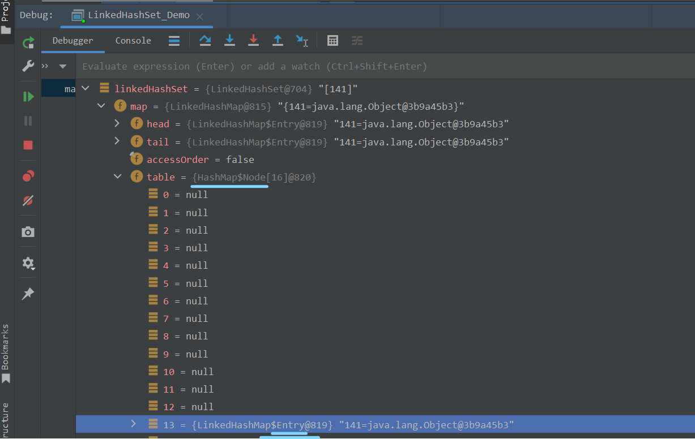This screenshot has height=439, width=695.
Task: Select the tail LinkedHashMap$Entry@819 row
Action: 385,141
